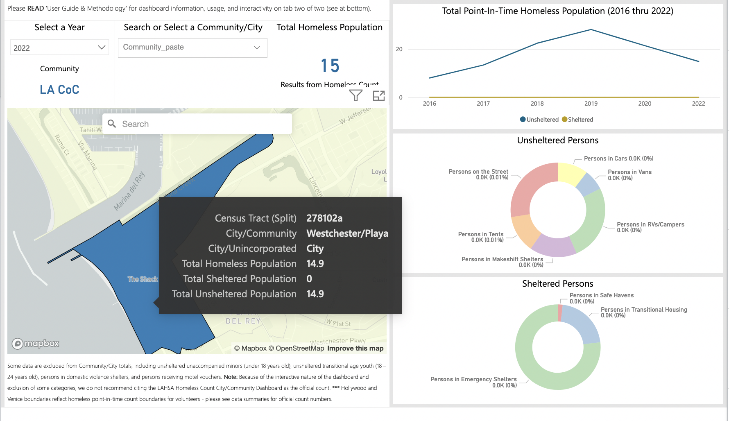The image size is (729, 421).
Task: Open the Select a Year dropdown
Action: coord(59,48)
